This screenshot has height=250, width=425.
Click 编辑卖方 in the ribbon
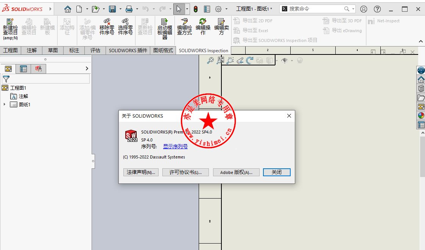point(221,27)
